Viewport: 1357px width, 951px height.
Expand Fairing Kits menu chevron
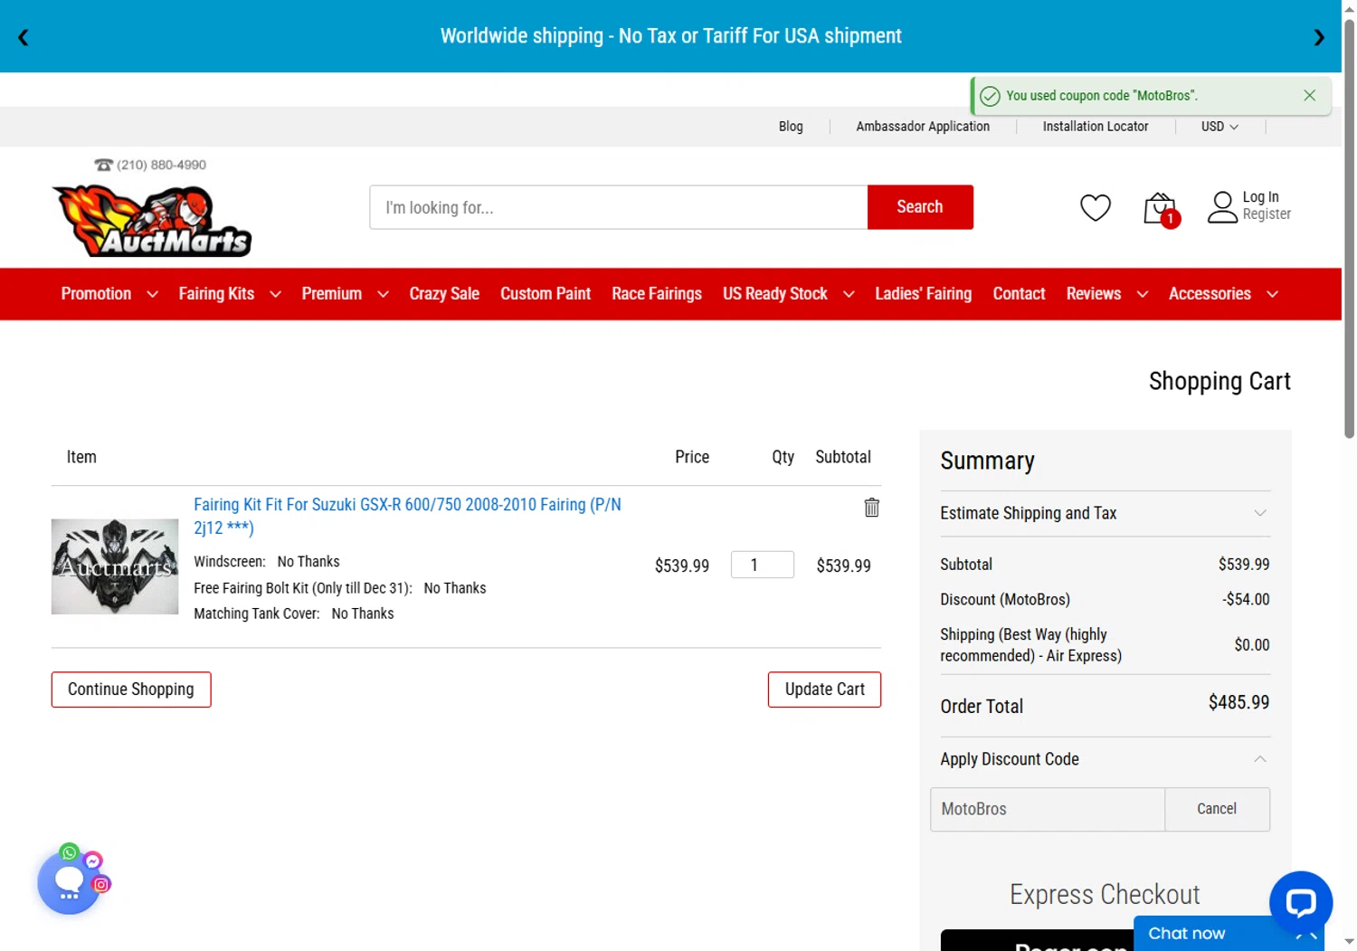pyautogui.click(x=275, y=294)
